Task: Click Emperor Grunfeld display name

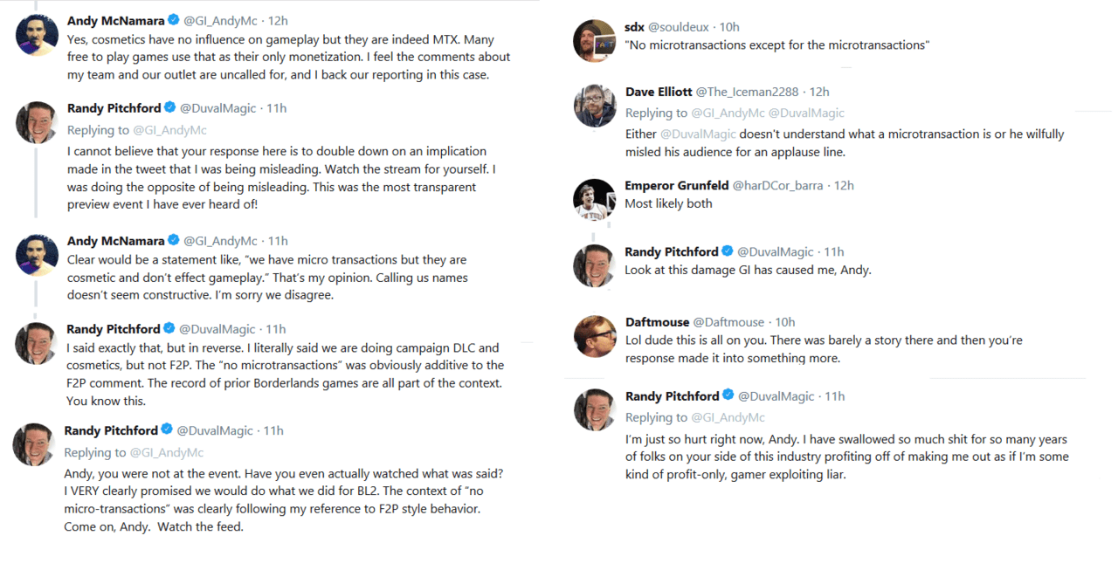Action: click(x=675, y=185)
